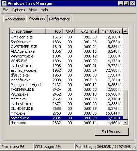Select the OWSTIMER.EXE process

(x=66, y=47)
